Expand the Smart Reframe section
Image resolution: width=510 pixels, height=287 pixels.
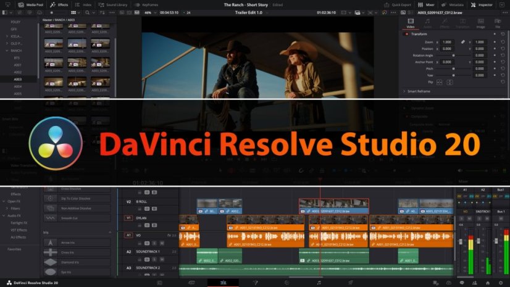404,91
